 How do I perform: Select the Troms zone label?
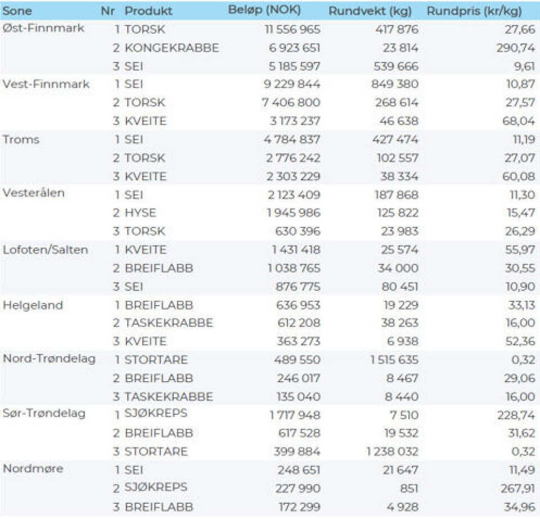(21, 139)
